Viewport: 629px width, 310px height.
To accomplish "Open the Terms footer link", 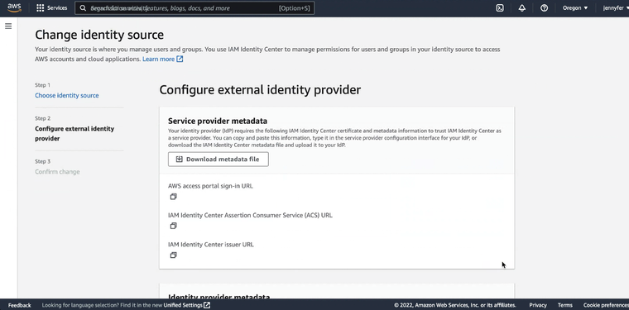I will pyautogui.click(x=564, y=305).
